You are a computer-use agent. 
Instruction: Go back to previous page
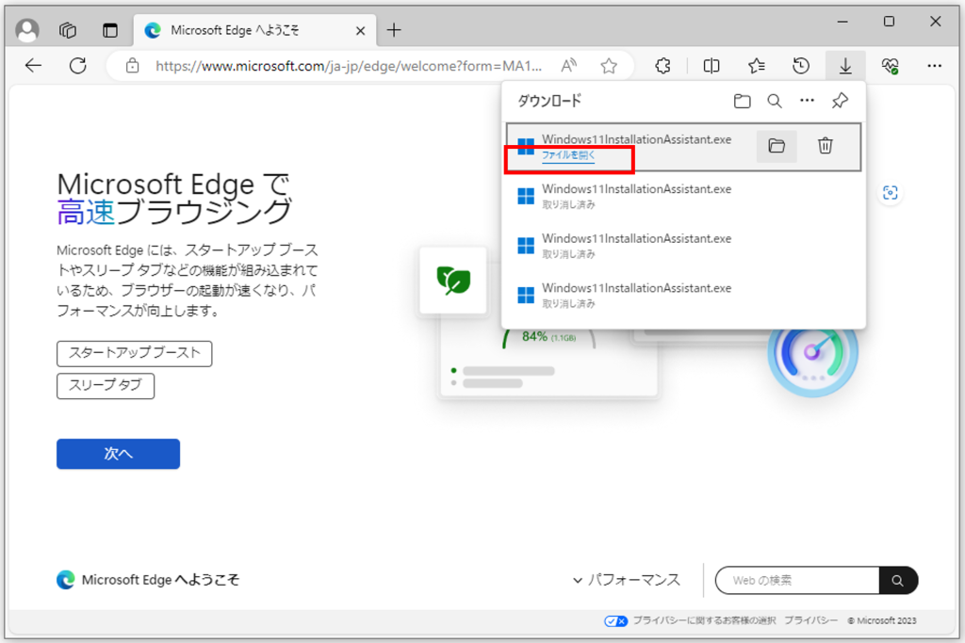pyautogui.click(x=33, y=65)
